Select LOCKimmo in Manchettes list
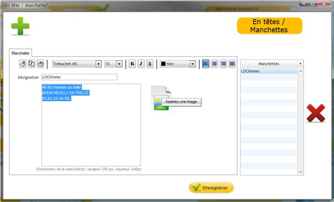Screen dimensions: 334x202 (269, 71)
